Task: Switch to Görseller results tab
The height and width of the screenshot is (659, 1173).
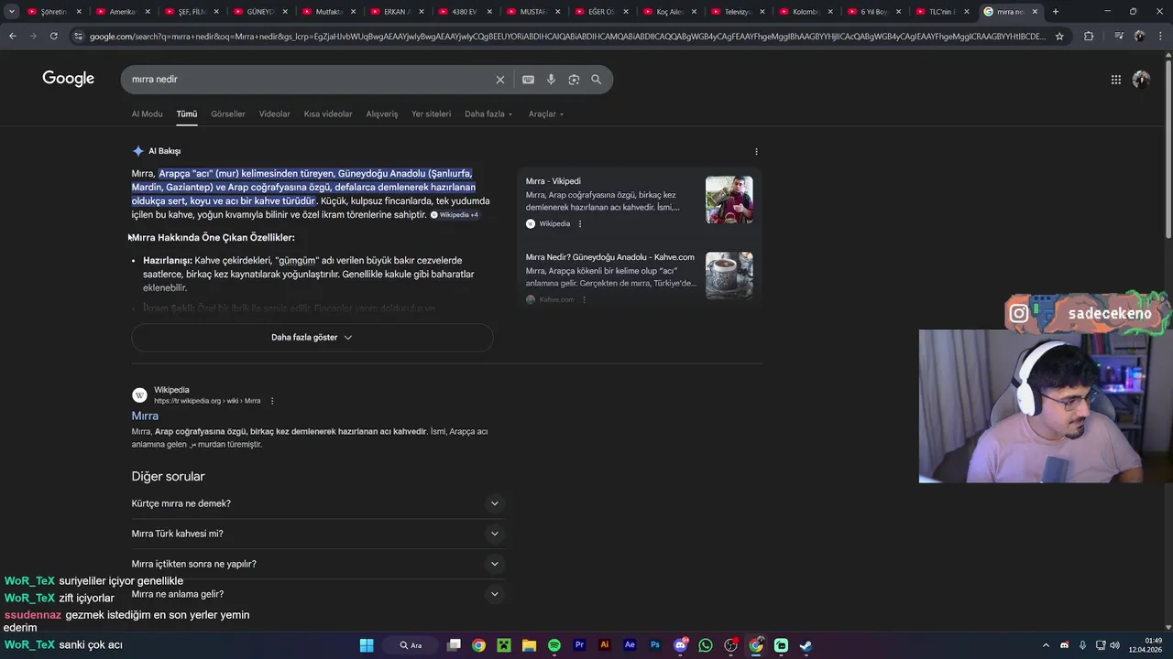Action: click(x=228, y=114)
